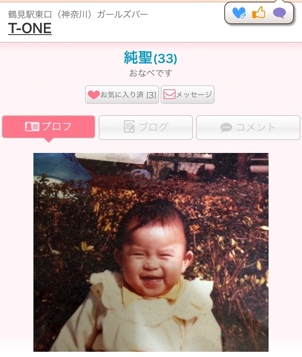The image size is (302, 357).
Task: Click the blue heart icon in popup
Action: 239,13
